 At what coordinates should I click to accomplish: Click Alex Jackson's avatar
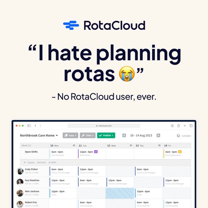click(x=20, y=193)
